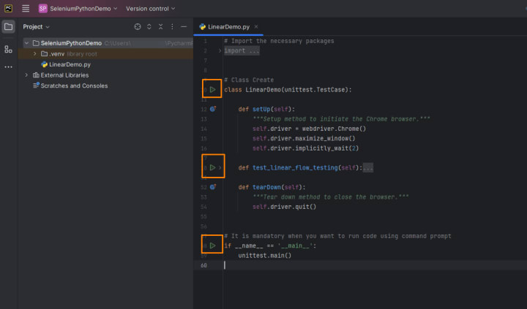This screenshot has width=527, height=309.
Task: Open Project panel options kebab menu
Action: 172,27
